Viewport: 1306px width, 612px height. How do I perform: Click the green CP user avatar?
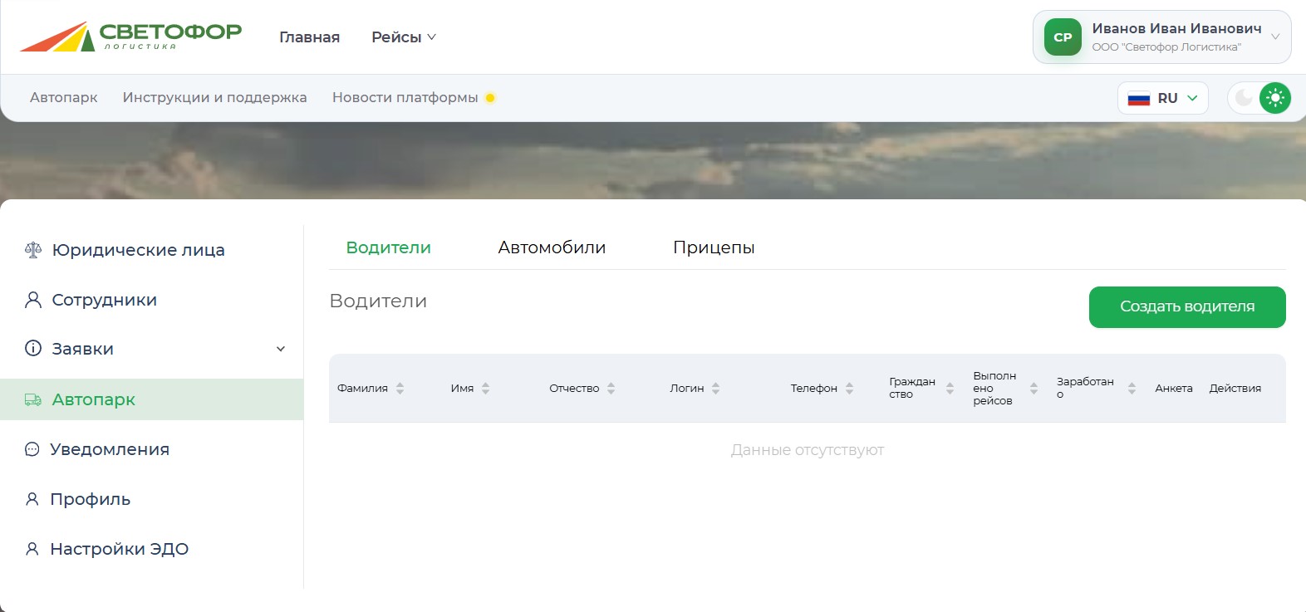click(x=1063, y=37)
